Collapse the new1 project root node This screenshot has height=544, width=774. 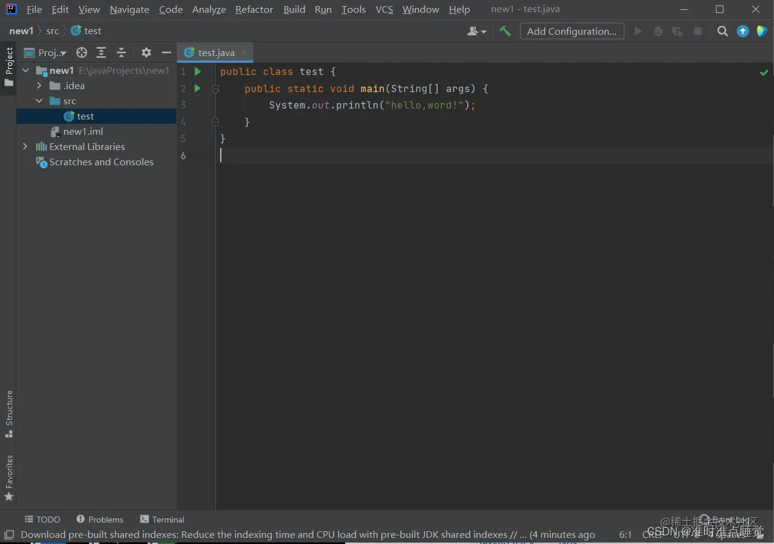[x=26, y=71]
